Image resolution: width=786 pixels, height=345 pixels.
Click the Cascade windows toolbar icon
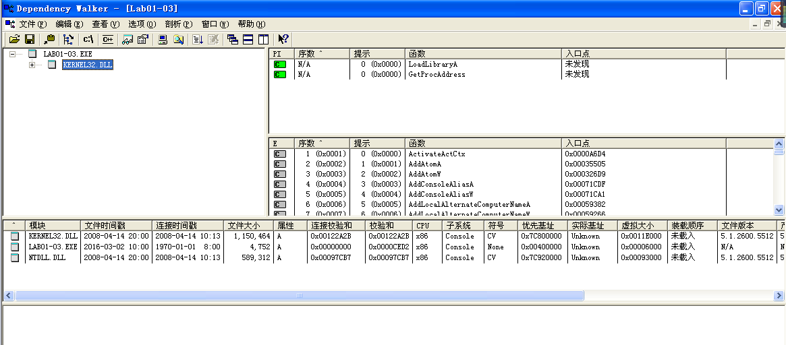tap(233, 40)
